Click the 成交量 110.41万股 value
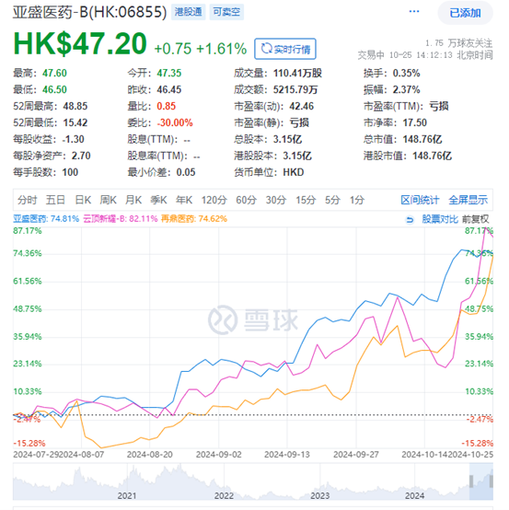Image resolution: width=509 pixels, height=510 pixels. click(297, 73)
